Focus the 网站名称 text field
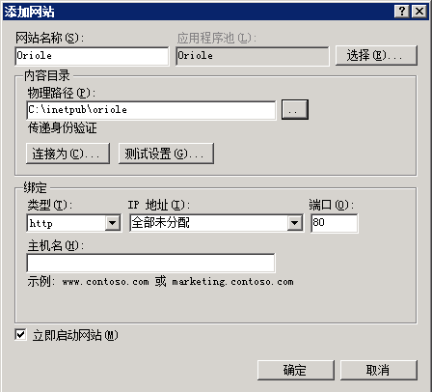The image size is (432, 392). (x=92, y=56)
